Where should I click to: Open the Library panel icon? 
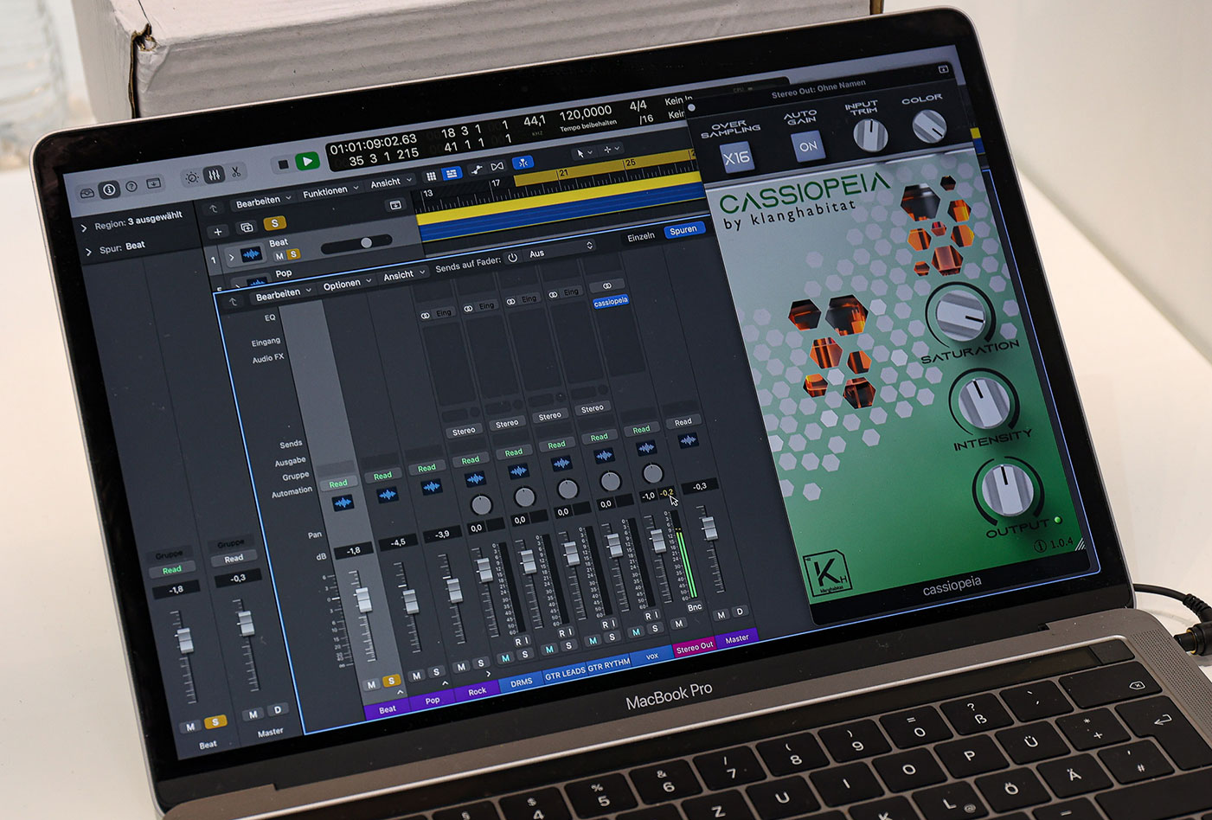tap(87, 193)
